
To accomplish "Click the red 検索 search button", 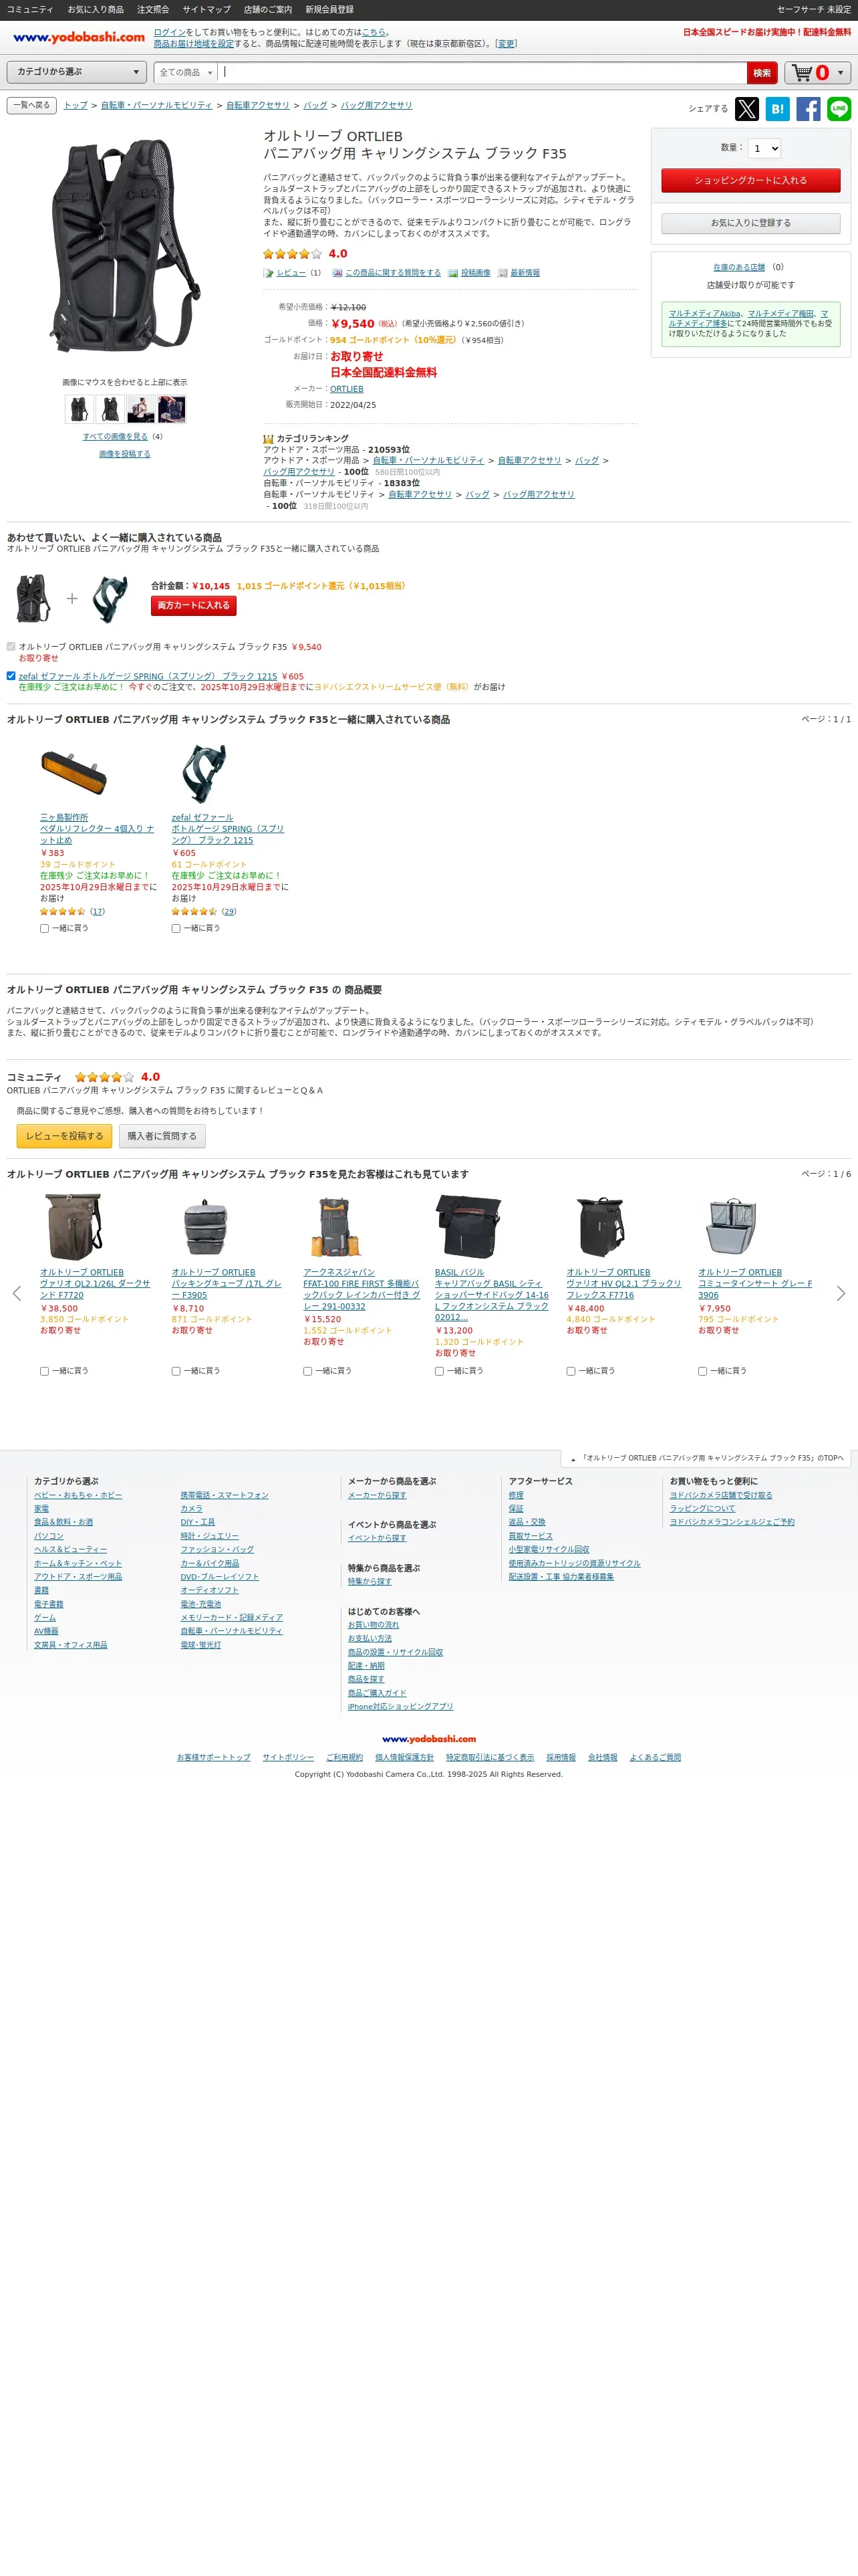I will point(762,73).
